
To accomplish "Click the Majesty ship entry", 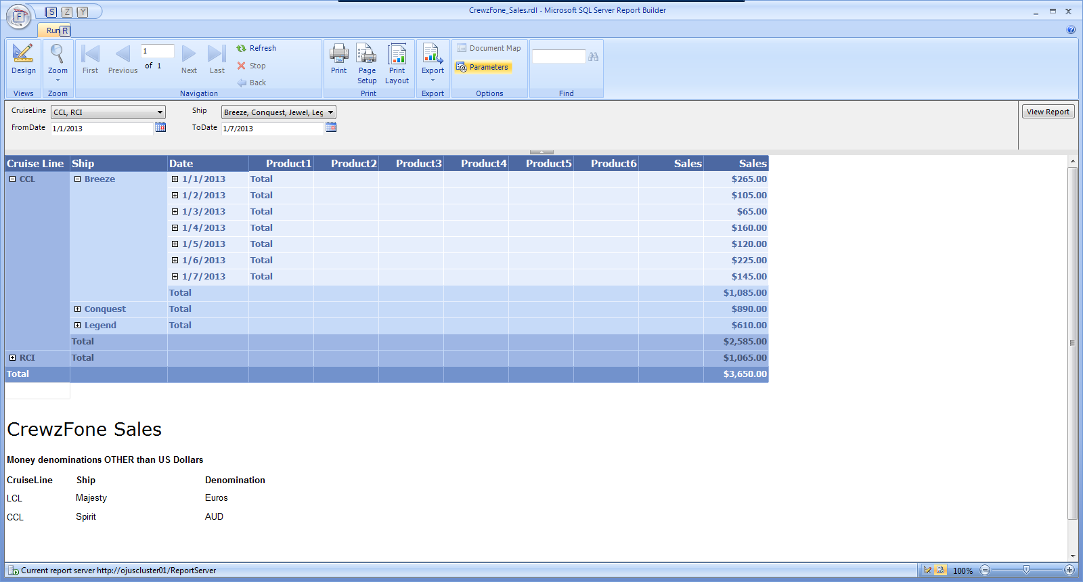I will click(91, 497).
